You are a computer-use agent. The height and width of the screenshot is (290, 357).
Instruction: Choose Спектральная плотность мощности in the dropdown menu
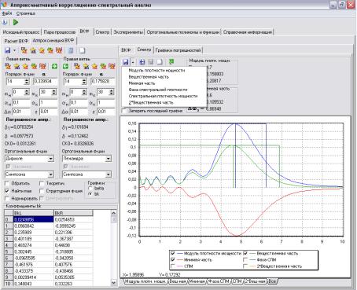point(163,96)
